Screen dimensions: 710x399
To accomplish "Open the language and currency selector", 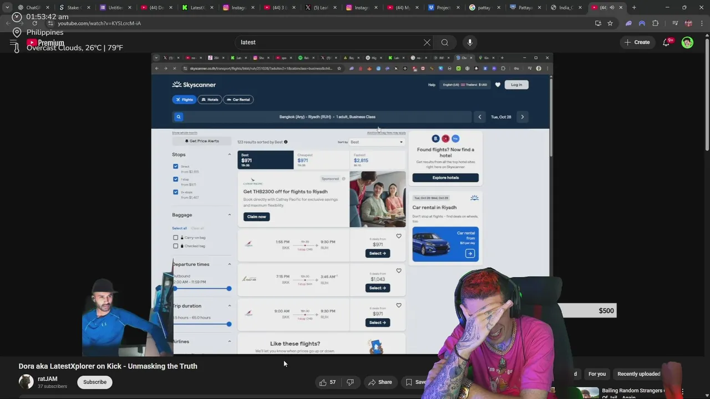I will pyautogui.click(x=465, y=85).
